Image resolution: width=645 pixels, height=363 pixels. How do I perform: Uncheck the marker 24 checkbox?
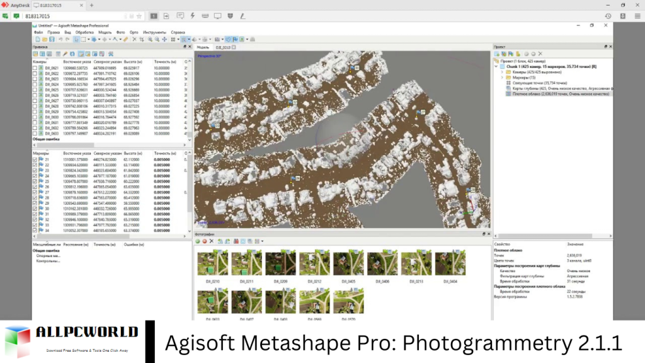(35, 176)
